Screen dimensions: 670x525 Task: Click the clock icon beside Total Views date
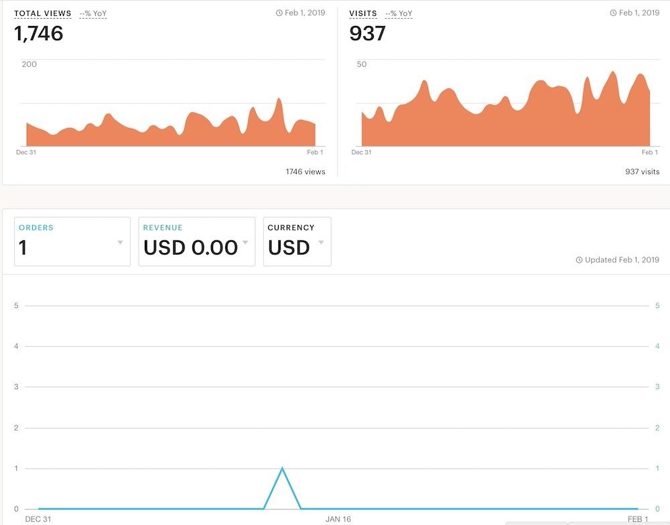point(279,13)
